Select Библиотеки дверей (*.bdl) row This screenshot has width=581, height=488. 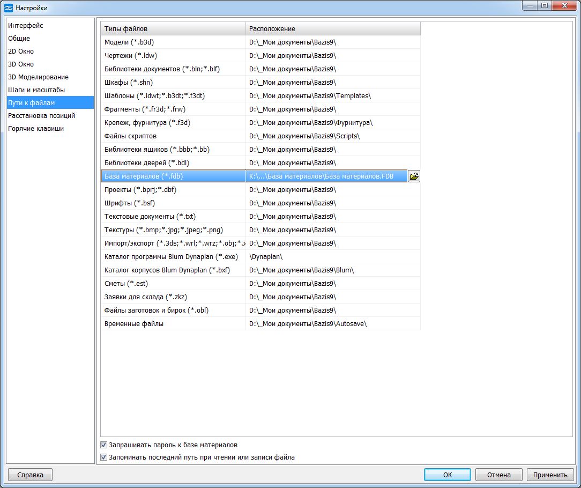[x=260, y=163]
